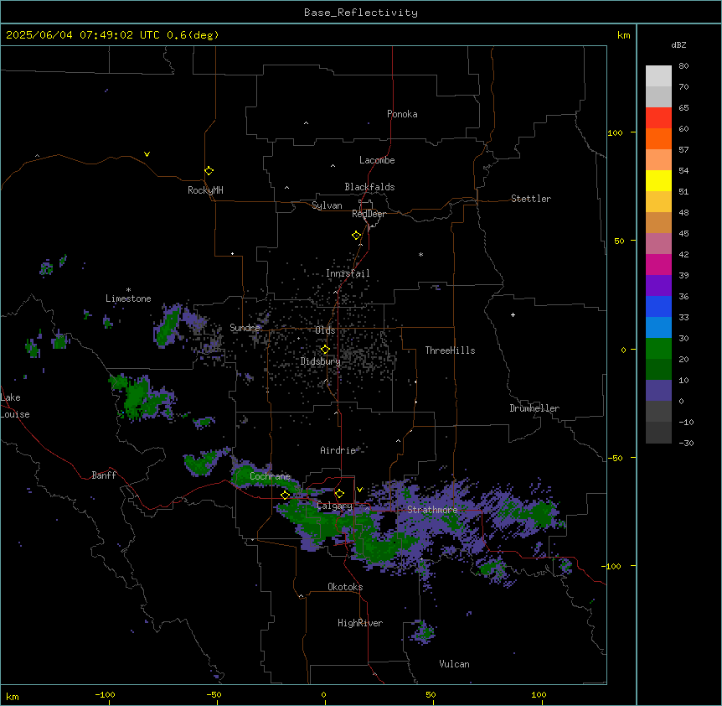Click the white asterisk east of RedDeer
Image resolution: width=722 pixels, height=706 pixels.
point(420,254)
